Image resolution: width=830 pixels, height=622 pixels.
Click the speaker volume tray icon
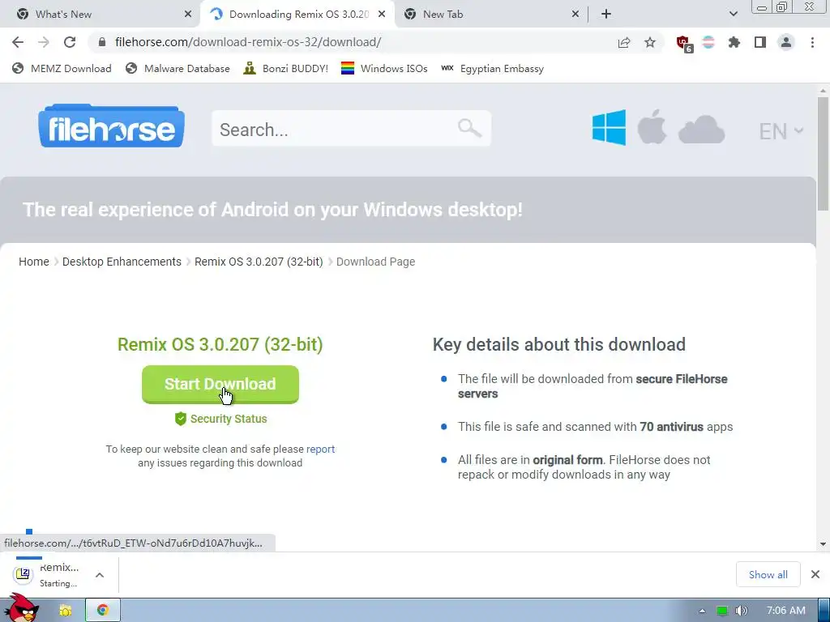742,611
